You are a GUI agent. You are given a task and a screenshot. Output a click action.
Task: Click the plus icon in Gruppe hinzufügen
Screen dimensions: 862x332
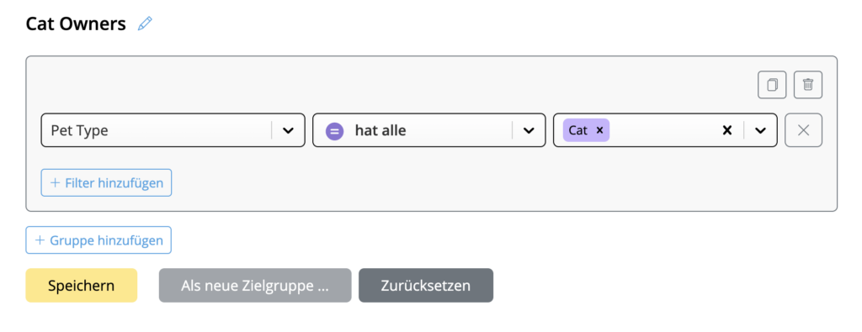click(40, 240)
